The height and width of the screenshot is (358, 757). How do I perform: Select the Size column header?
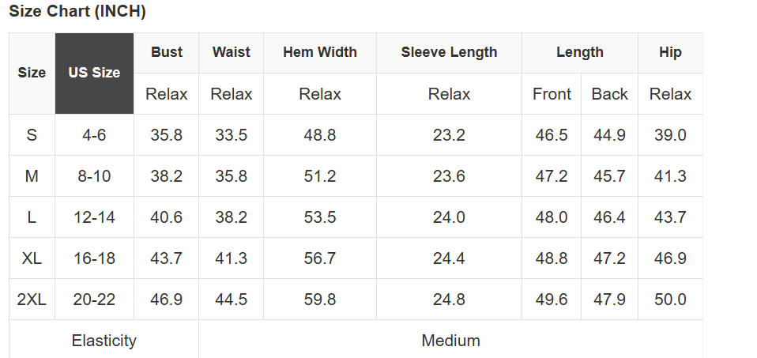point(32,73)
